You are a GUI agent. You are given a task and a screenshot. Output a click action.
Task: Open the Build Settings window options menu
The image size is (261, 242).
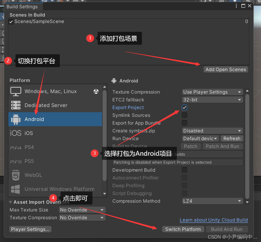[x=236, y=6]
